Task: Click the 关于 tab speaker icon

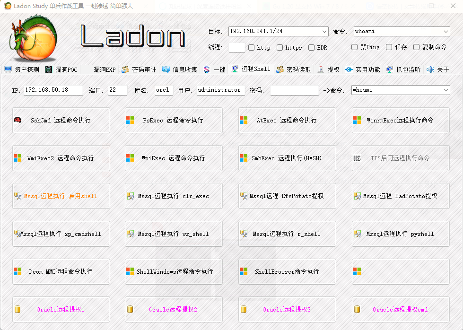Action: click(x=430, y=69)
